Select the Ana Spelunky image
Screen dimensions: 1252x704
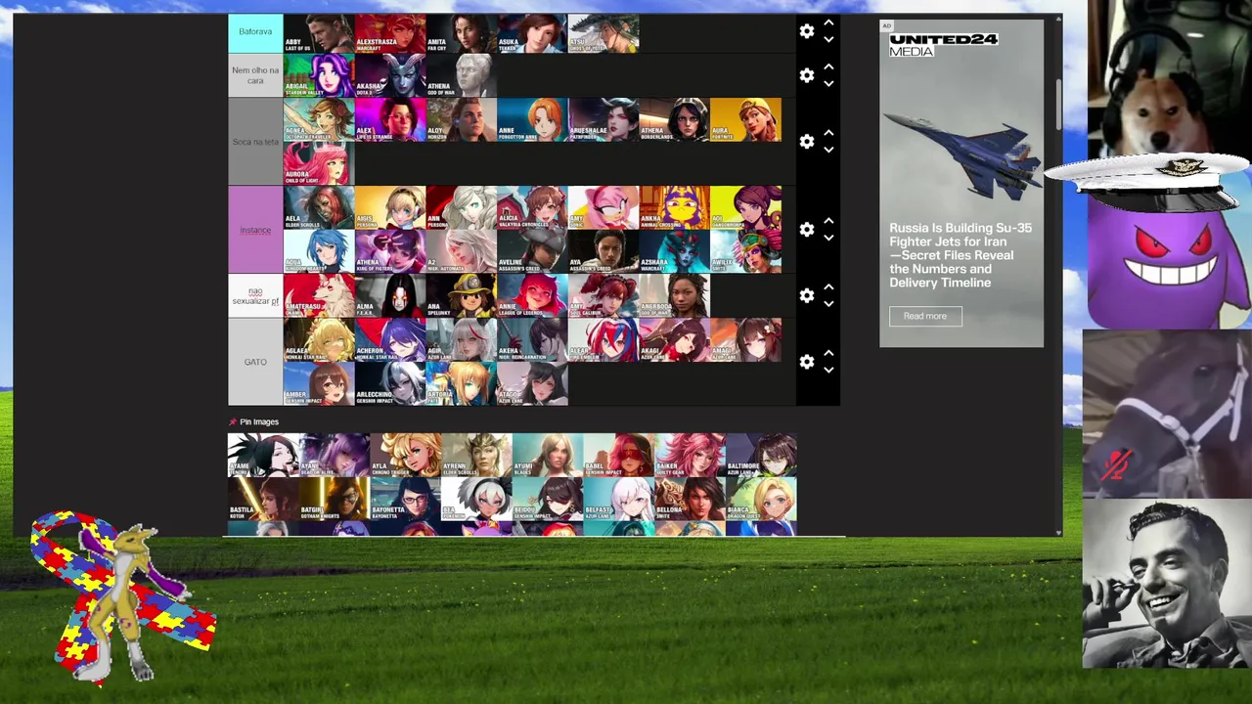coord(461,295)
